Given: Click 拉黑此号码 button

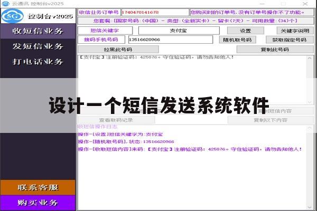Looking at the screenshot, I should pyautogui.click(x=118, y=50).
